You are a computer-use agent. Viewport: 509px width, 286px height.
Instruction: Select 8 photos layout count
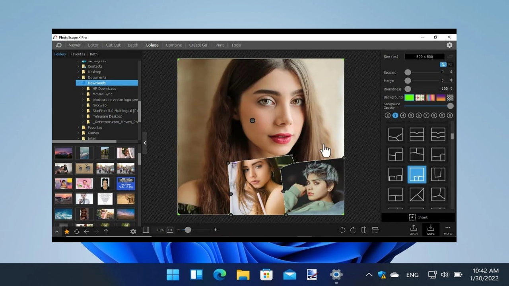pyautogui.click(x=434, y=116)
